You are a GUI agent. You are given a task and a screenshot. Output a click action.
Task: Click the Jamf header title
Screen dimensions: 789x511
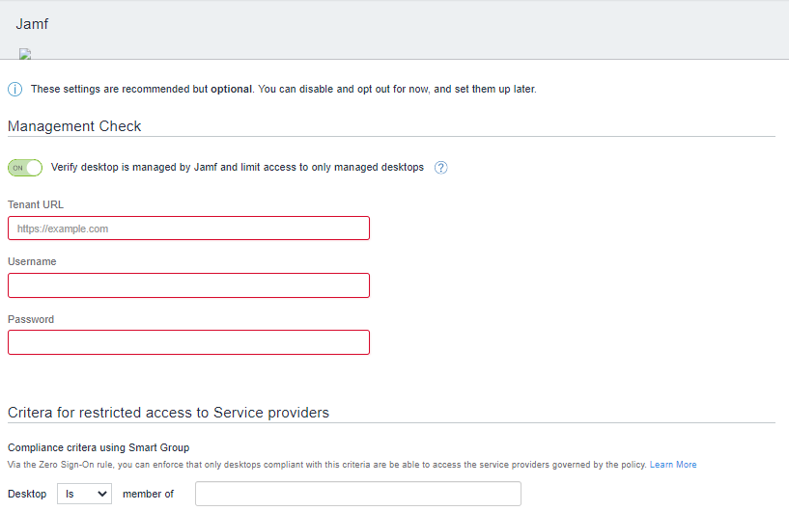point(32,24)
